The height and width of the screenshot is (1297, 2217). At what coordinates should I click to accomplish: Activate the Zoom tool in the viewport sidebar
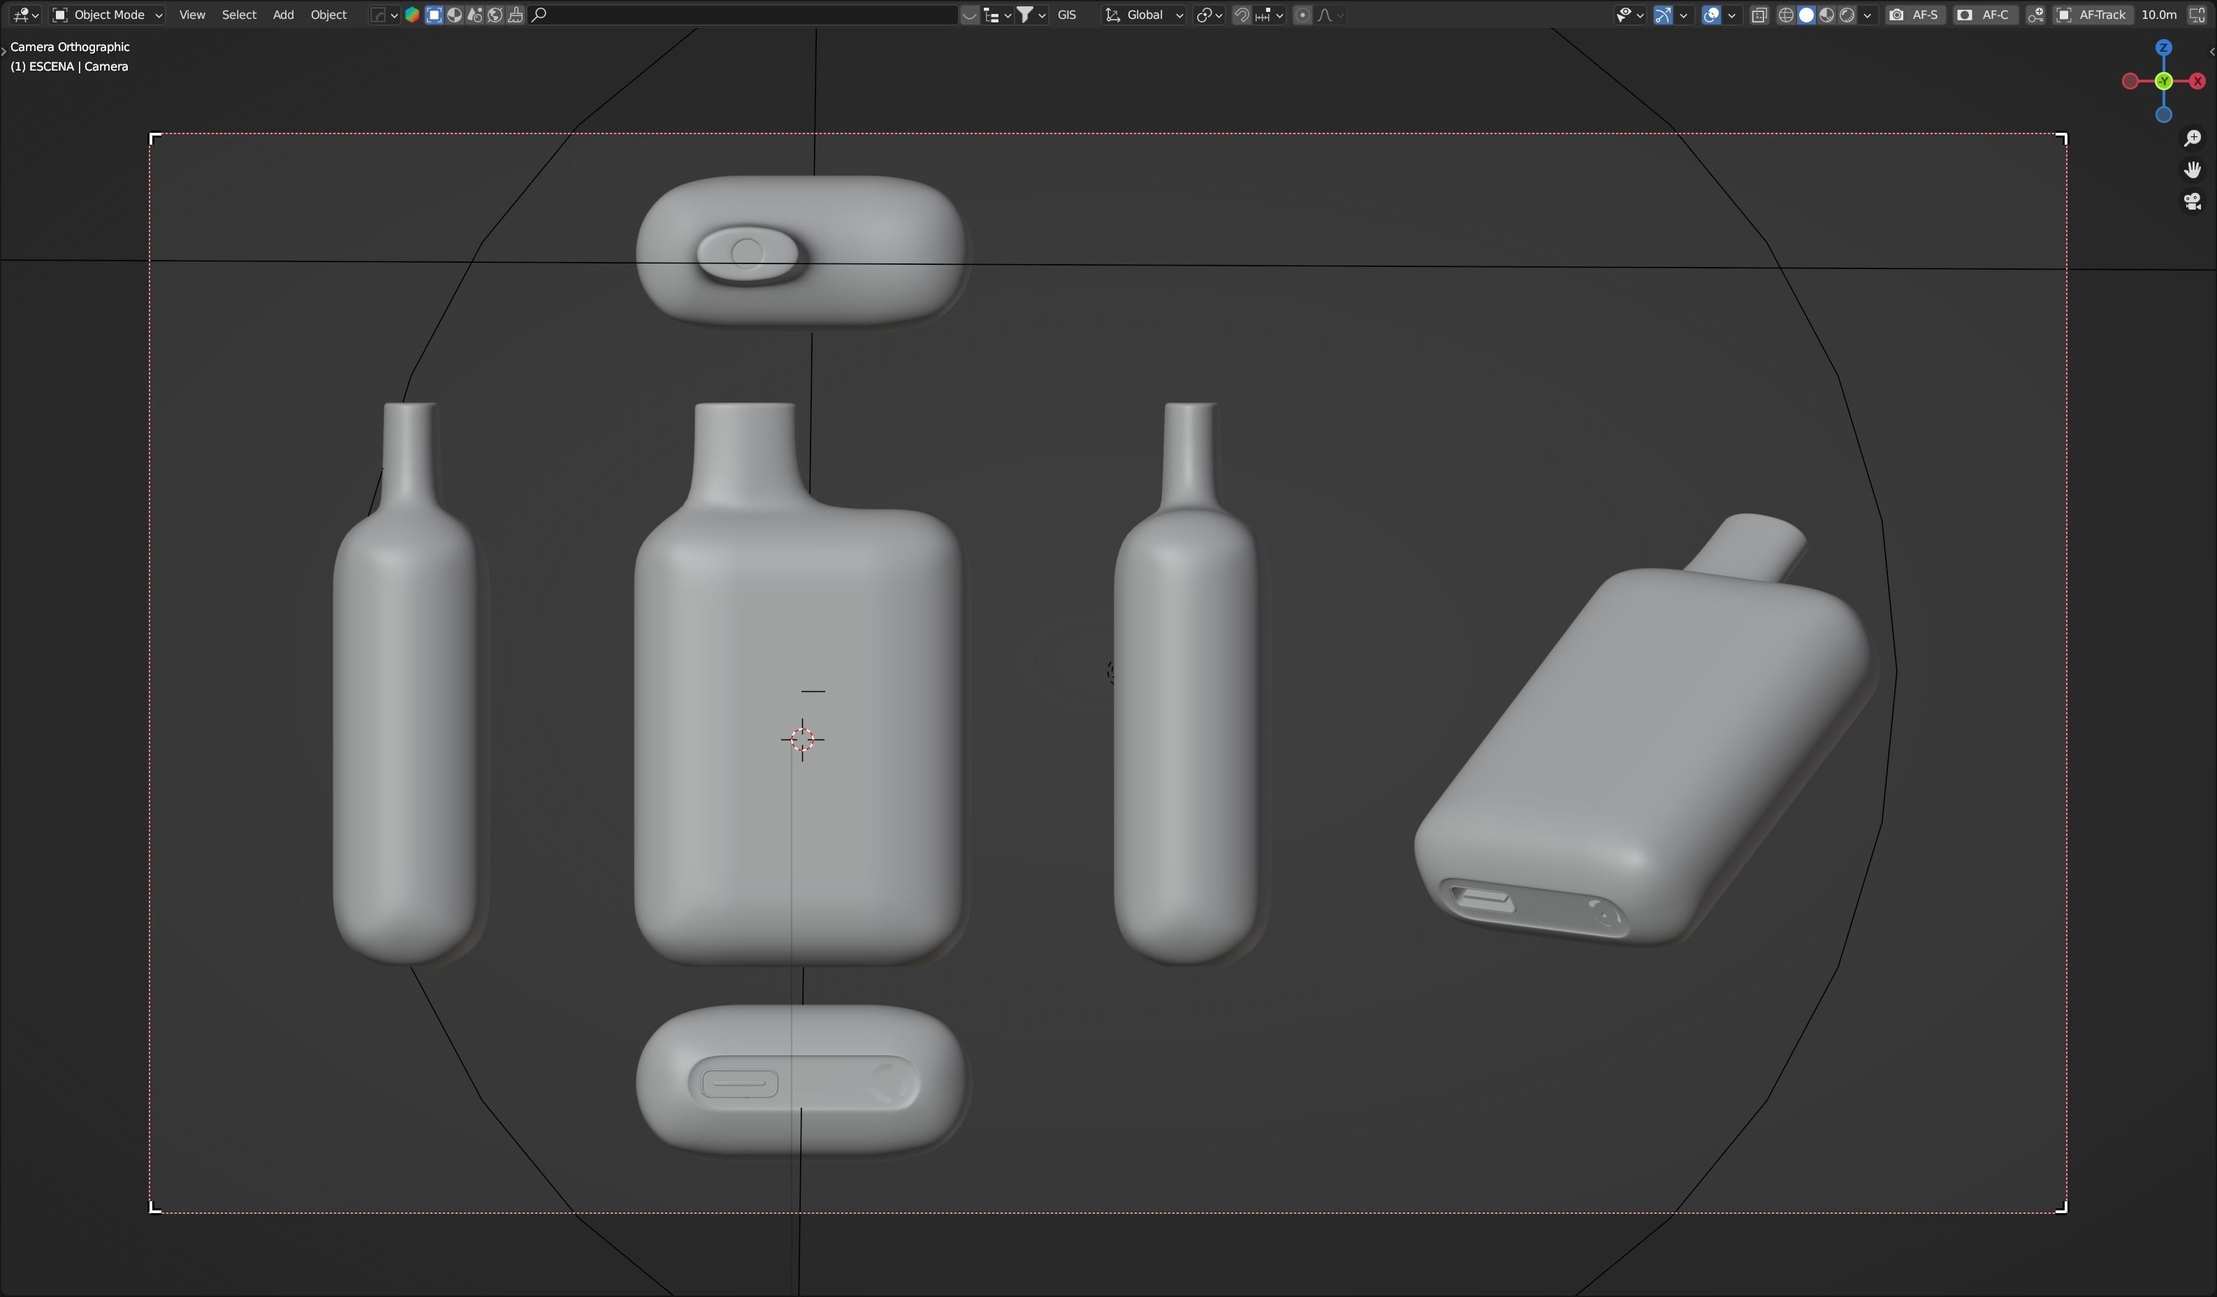coord(2193,138)
